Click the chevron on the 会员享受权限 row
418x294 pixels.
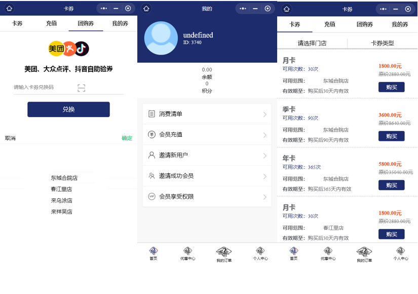tap(264, 197)
